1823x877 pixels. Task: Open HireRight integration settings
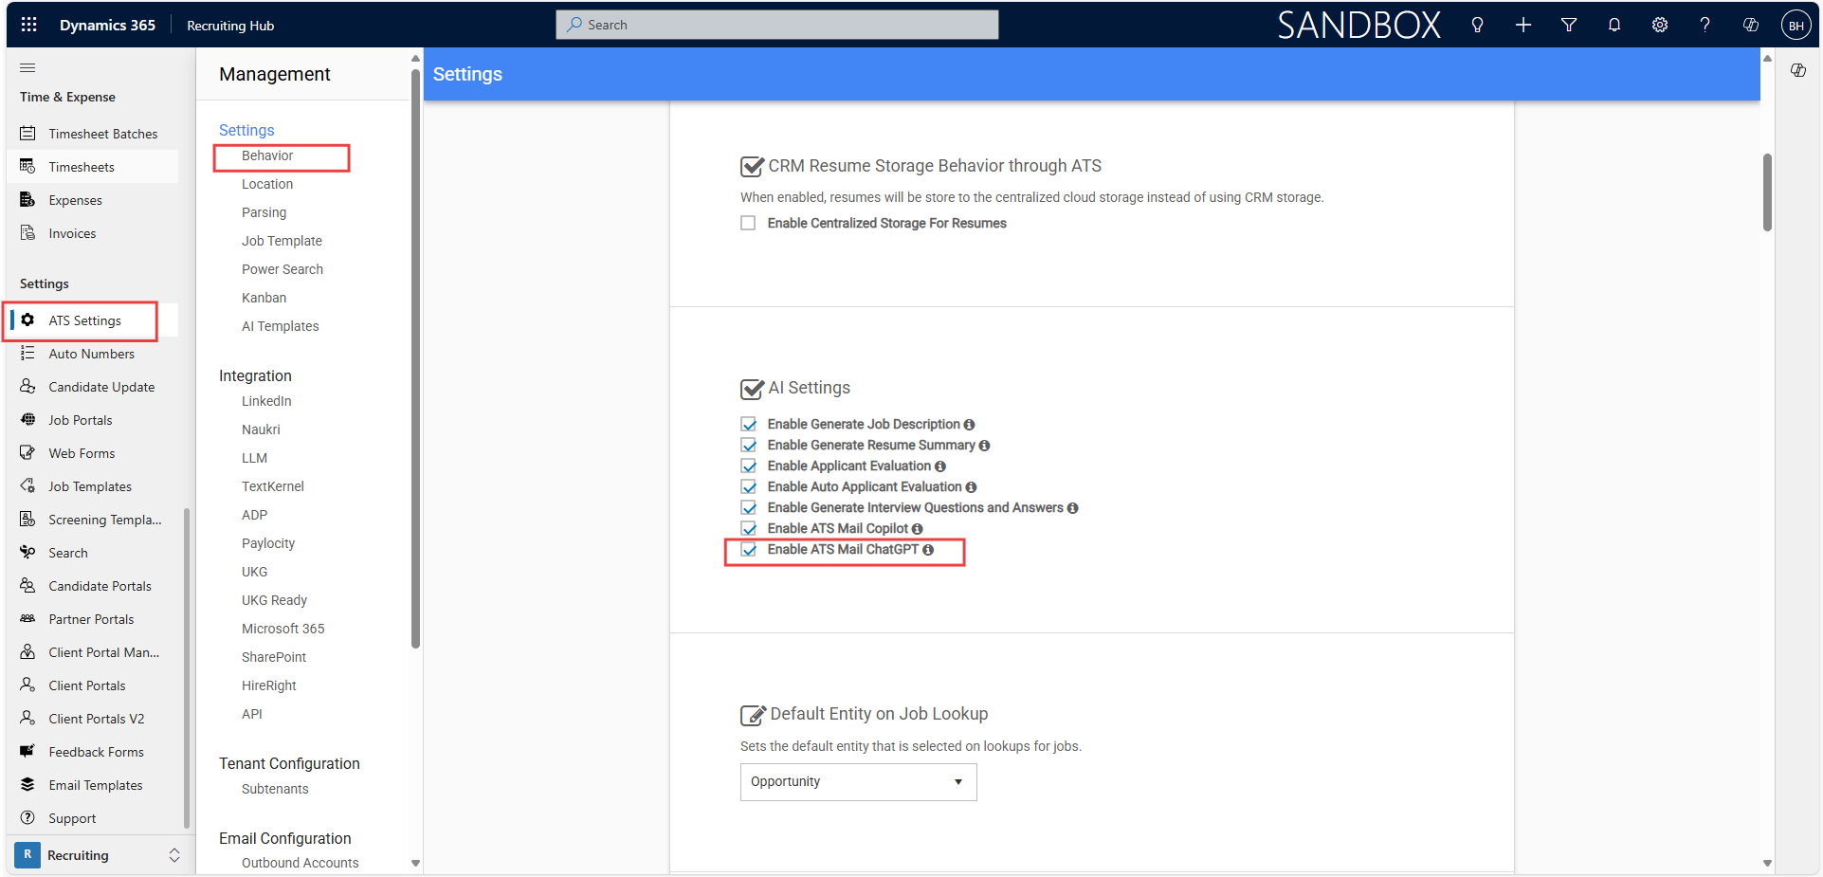pyautogui.click(x=269, y=685)
